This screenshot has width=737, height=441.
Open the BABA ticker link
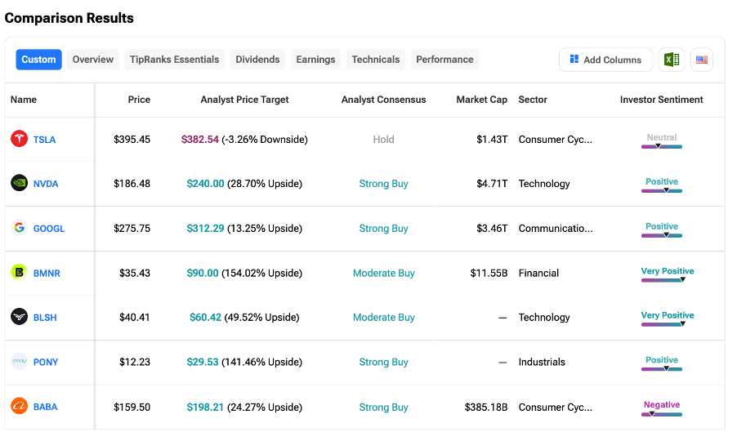pos(45,407)
